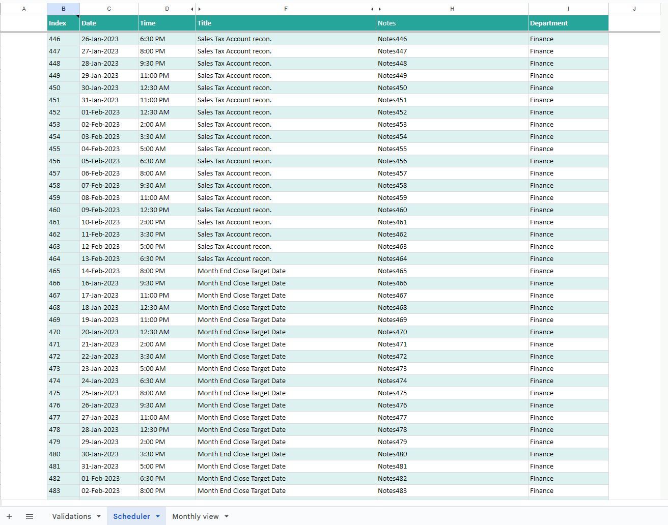Screen dimensions: 668x525
Task: Click the Time header cell
Action: (x=167, y=23)
